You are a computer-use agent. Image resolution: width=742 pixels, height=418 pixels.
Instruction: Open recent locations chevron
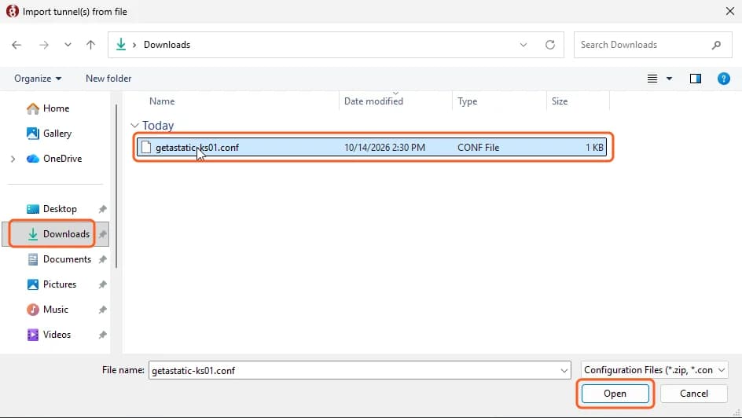click(x=68, y=45)
